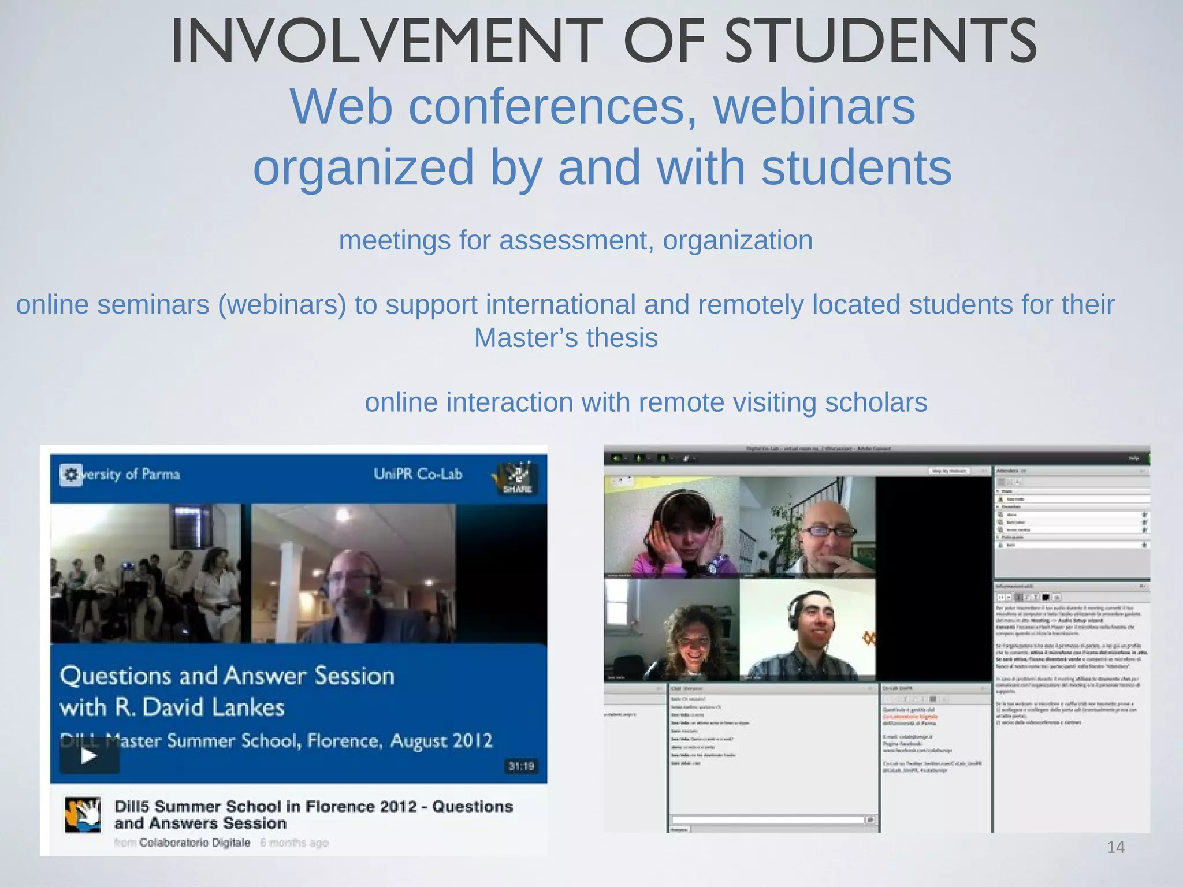Image resolution: width=1183 pixels, height=887 pixels.
Task: Click webcam feed of curly-haired woman
Action: point(671,629)
